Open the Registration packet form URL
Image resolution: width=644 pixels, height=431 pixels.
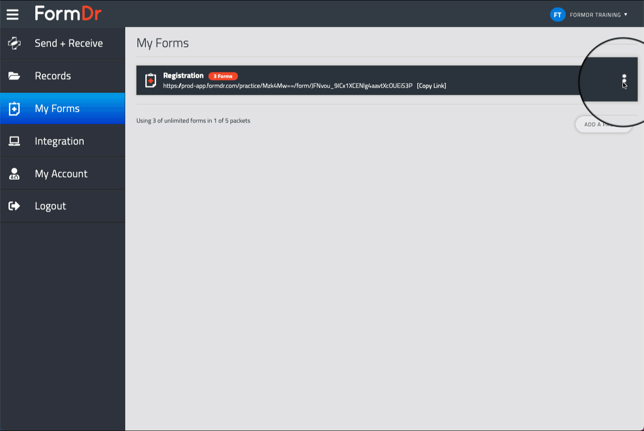click(288, 86)
